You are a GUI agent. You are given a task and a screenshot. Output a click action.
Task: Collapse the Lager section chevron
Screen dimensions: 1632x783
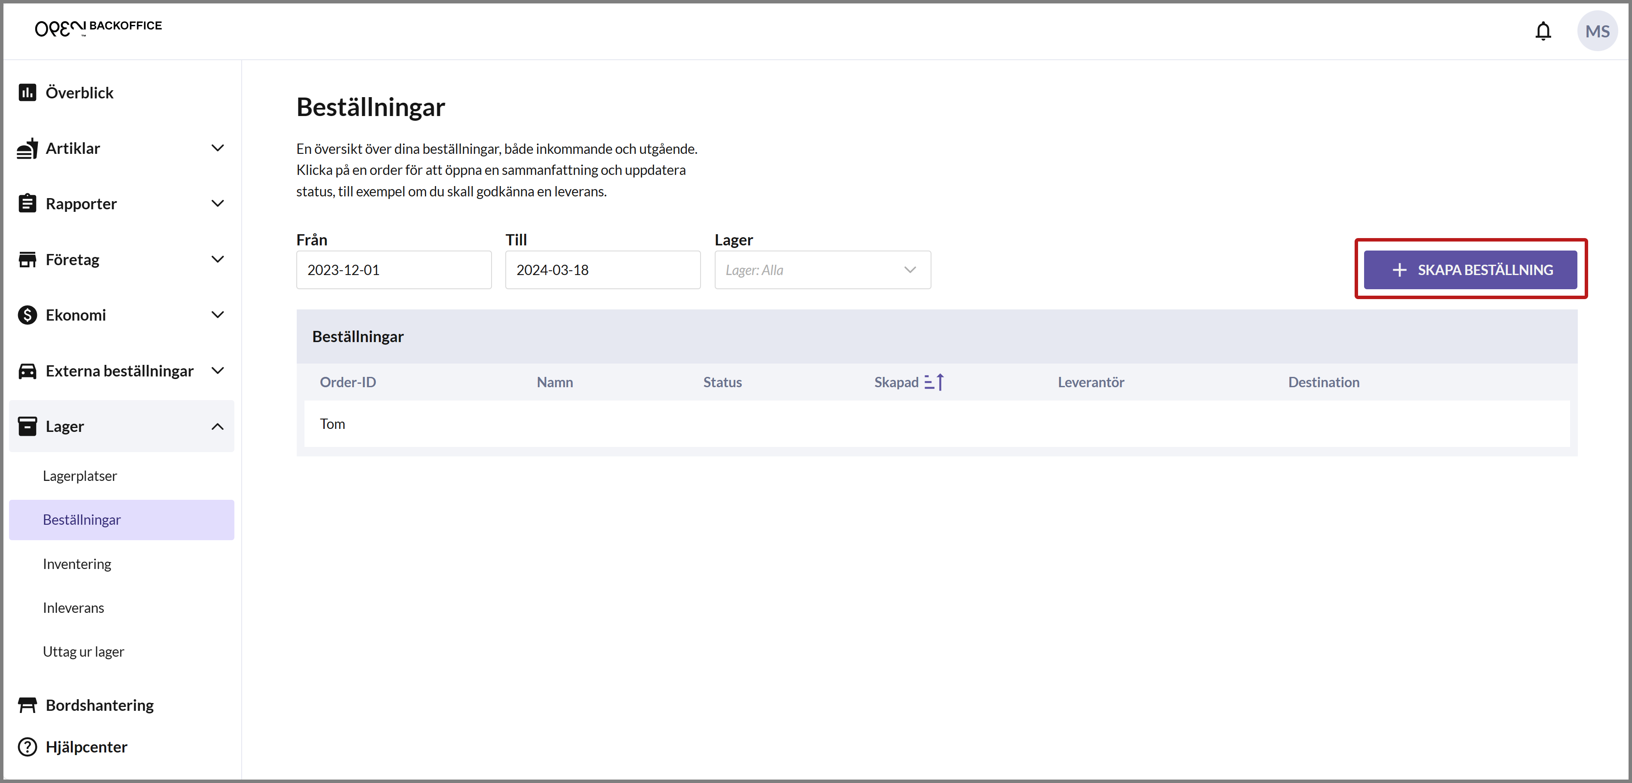[x=217, y=426]
